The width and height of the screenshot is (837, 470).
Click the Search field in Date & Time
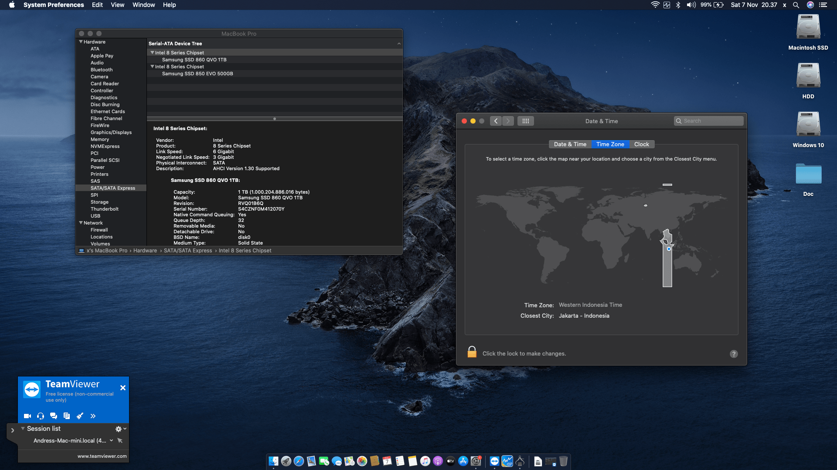(x=708, y=121)
